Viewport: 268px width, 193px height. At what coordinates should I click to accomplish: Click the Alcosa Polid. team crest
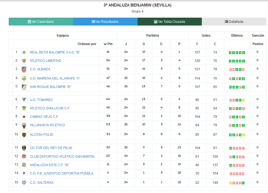[x=24, y=135]
